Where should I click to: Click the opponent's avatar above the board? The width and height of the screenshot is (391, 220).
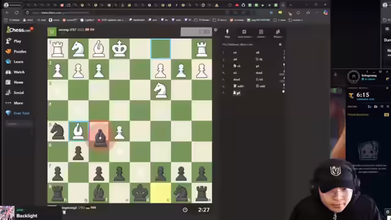click(x=52, y=32)
